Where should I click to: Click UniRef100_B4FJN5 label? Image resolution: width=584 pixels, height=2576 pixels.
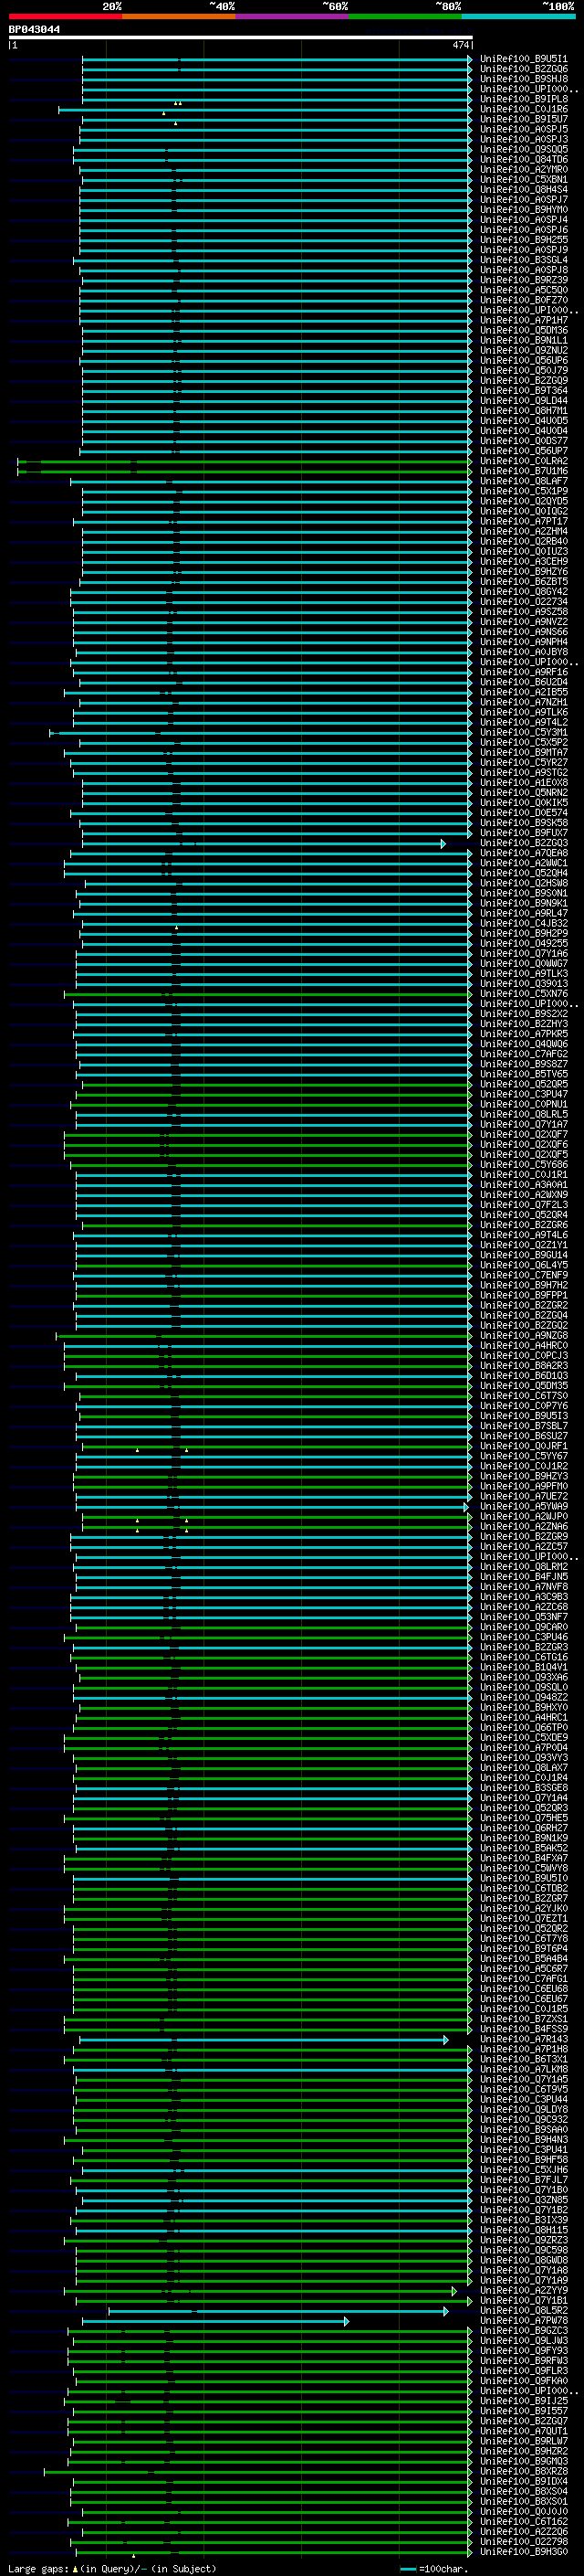click(523, 1576)
